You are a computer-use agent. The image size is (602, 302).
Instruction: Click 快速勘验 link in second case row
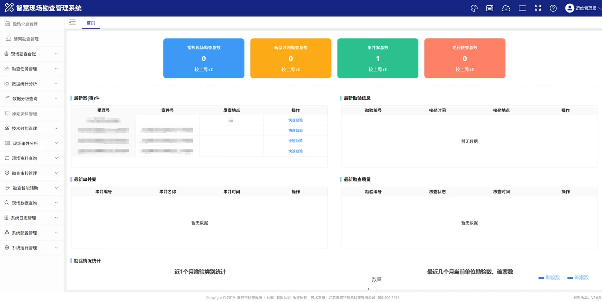[295, 130]
